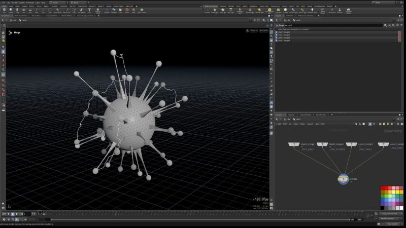Select the Sphere shelf tool
The height and width of the screenshot is (228, 406).
pos(11,10)
